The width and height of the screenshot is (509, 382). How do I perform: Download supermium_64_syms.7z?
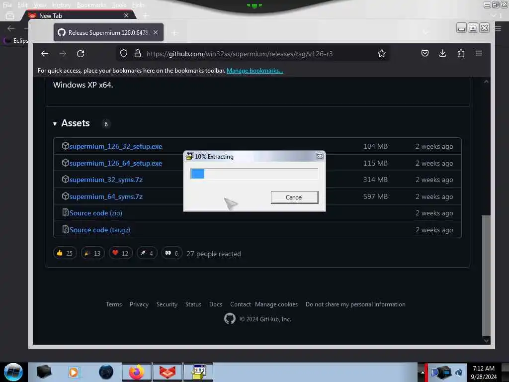pos(106,196)
